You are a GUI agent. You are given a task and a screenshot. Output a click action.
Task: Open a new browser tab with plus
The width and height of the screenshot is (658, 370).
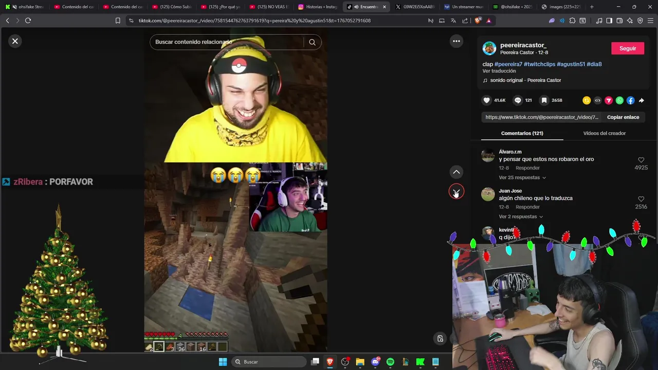[x=592, y=7]
